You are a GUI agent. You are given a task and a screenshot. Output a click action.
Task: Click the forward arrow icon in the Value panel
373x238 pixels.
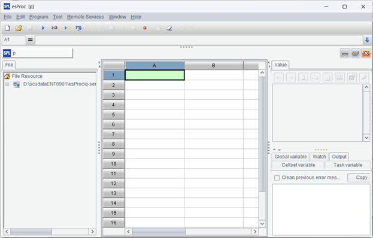pos(291,77)
